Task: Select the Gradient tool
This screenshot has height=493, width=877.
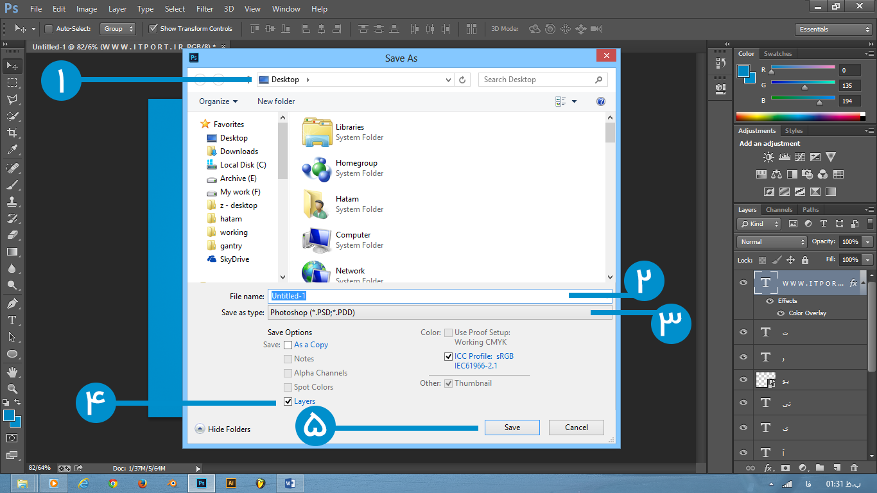Action: (x=12, y=252)
